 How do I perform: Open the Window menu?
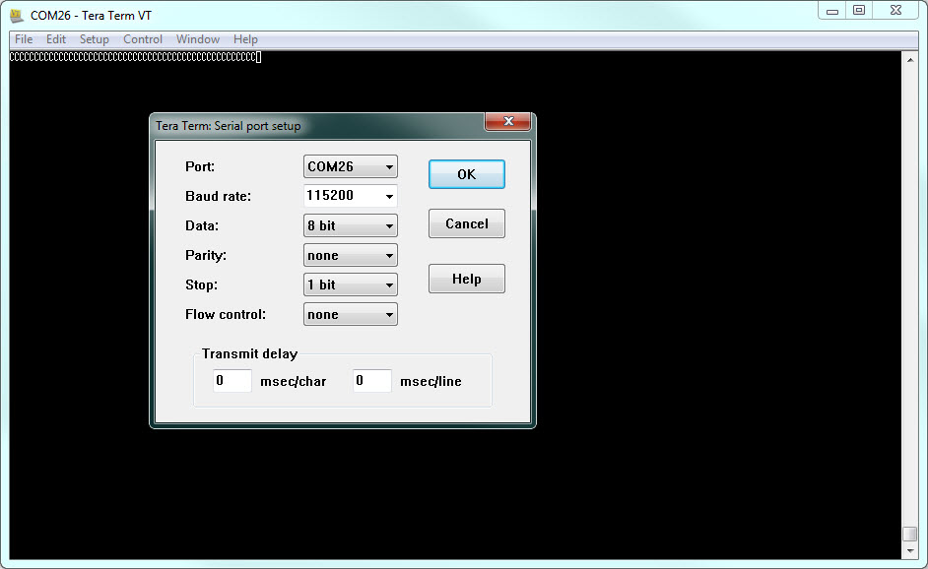point(198,39)
